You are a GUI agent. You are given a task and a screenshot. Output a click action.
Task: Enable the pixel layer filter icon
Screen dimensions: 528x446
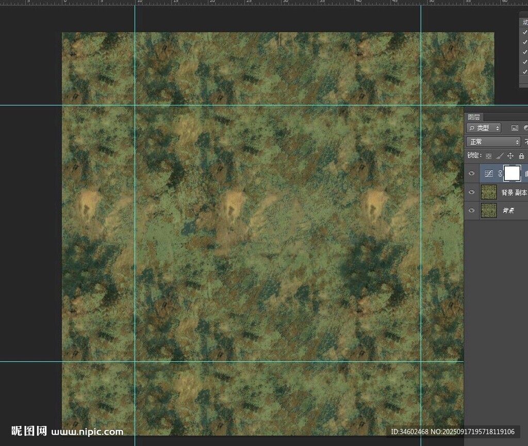tap(515, 128)
